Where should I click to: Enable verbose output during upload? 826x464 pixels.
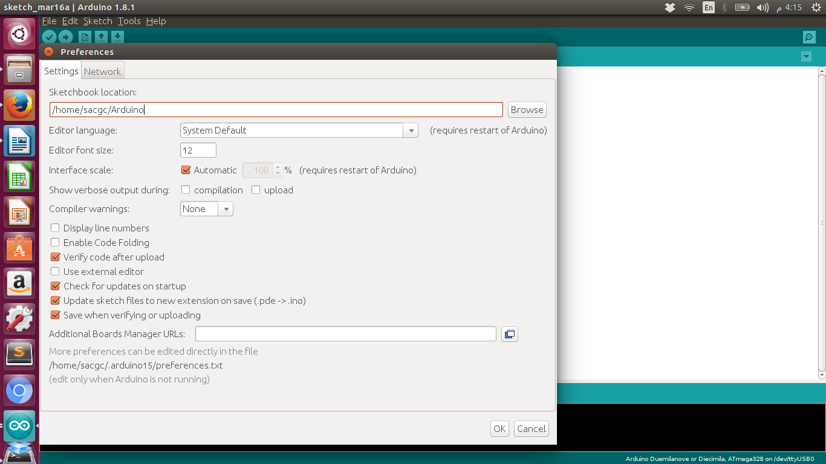point(256,190)
